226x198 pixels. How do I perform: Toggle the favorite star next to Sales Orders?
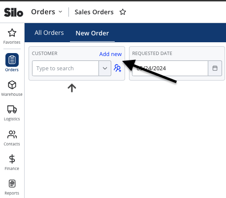pyautogui.click(x=123, y=12)
